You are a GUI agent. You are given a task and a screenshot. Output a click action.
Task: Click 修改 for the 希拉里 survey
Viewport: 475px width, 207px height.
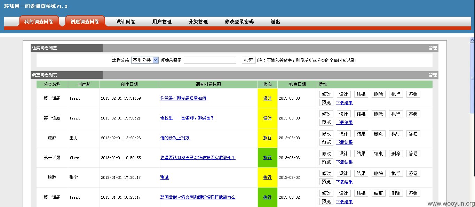(326, 114)
